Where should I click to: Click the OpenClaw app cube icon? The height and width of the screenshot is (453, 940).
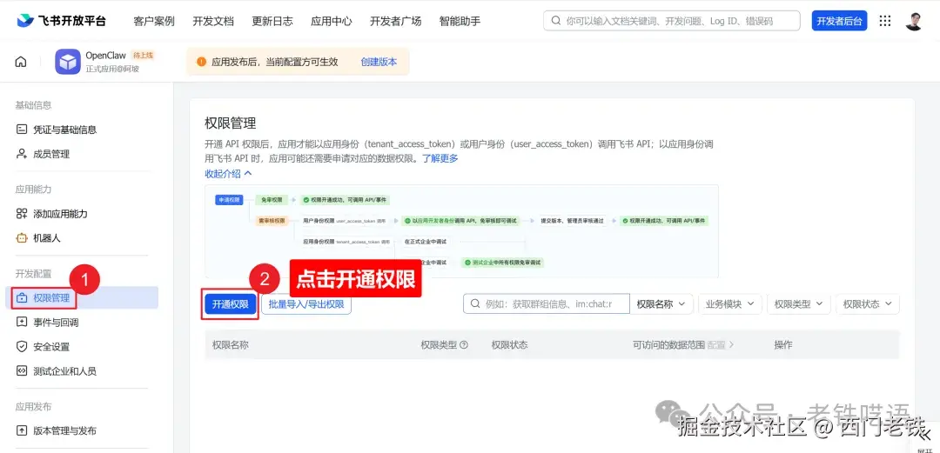pyautogui.click(x=68, y=62)
